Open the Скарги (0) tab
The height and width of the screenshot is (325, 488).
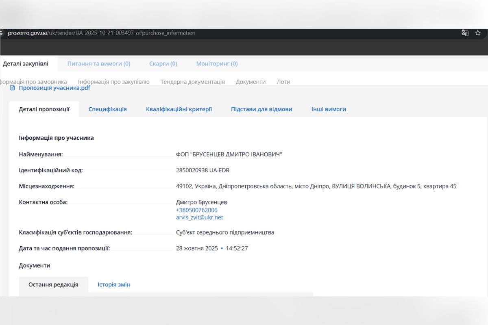(163, 63)
